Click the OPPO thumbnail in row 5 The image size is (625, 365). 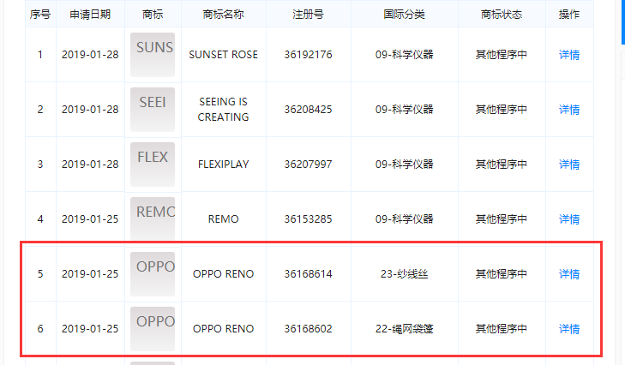[153, 274]
